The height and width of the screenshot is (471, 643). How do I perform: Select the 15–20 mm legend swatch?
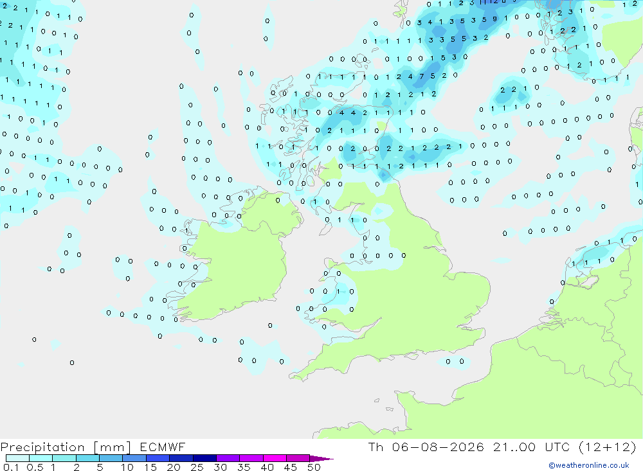coord(158,458)
